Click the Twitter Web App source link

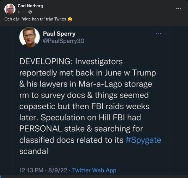(94, 170)
